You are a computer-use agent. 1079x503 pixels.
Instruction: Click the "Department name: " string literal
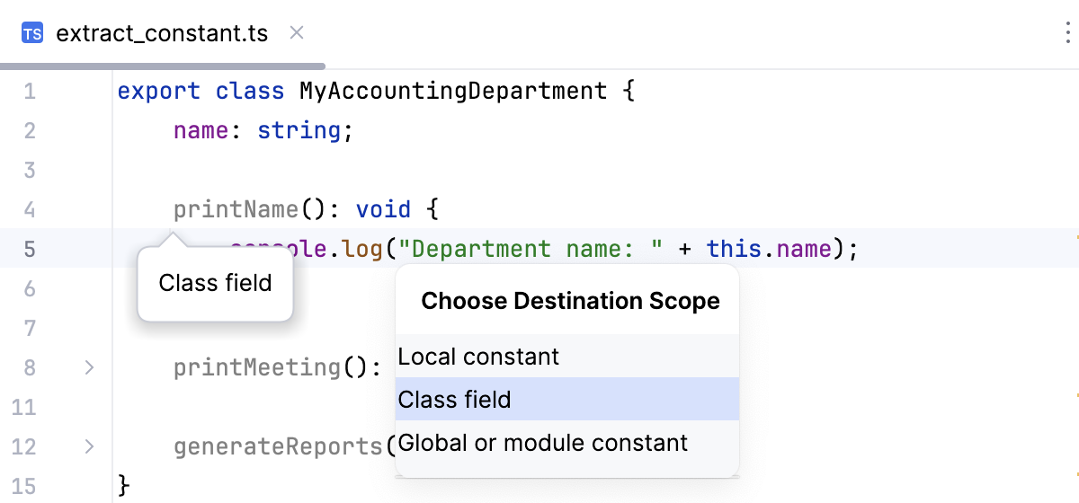[x=531, y=249]
